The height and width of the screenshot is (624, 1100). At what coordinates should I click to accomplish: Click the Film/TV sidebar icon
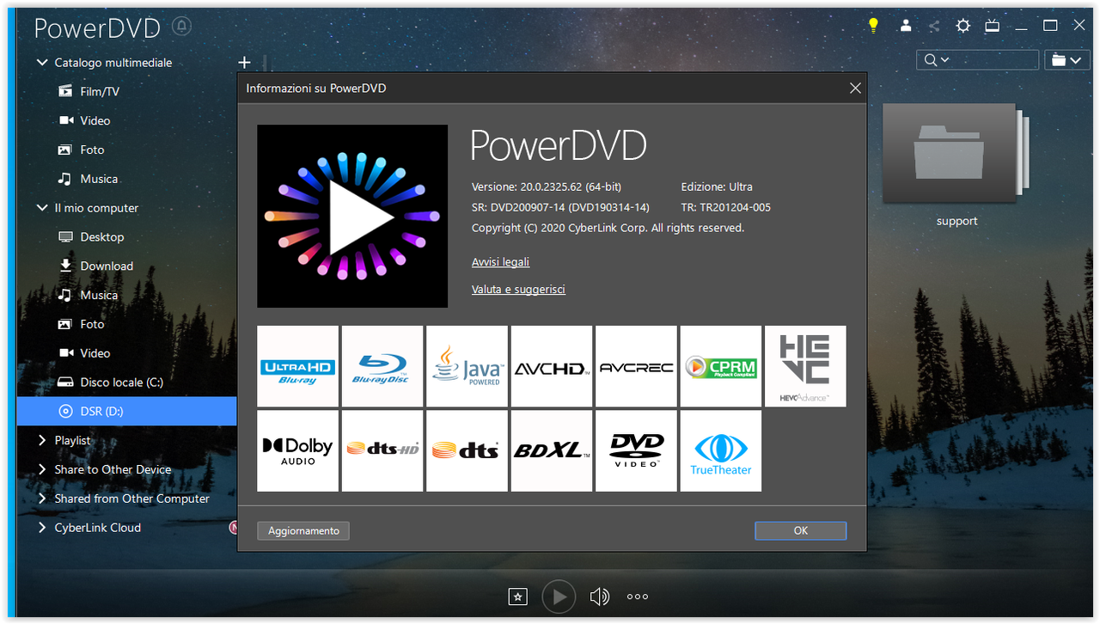pyautogui.click(x=65, y=91)
